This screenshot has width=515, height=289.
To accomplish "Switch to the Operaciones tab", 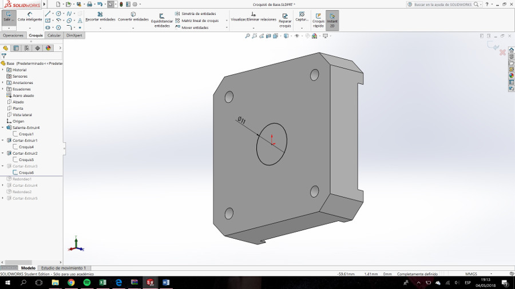I will (x=13, y=35).
